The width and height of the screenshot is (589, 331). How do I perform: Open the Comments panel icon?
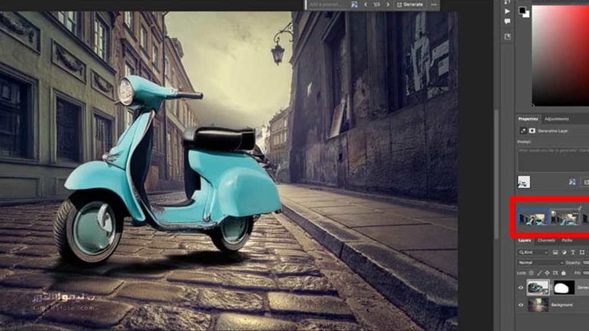pyautogui.click(x=507, y=22)
